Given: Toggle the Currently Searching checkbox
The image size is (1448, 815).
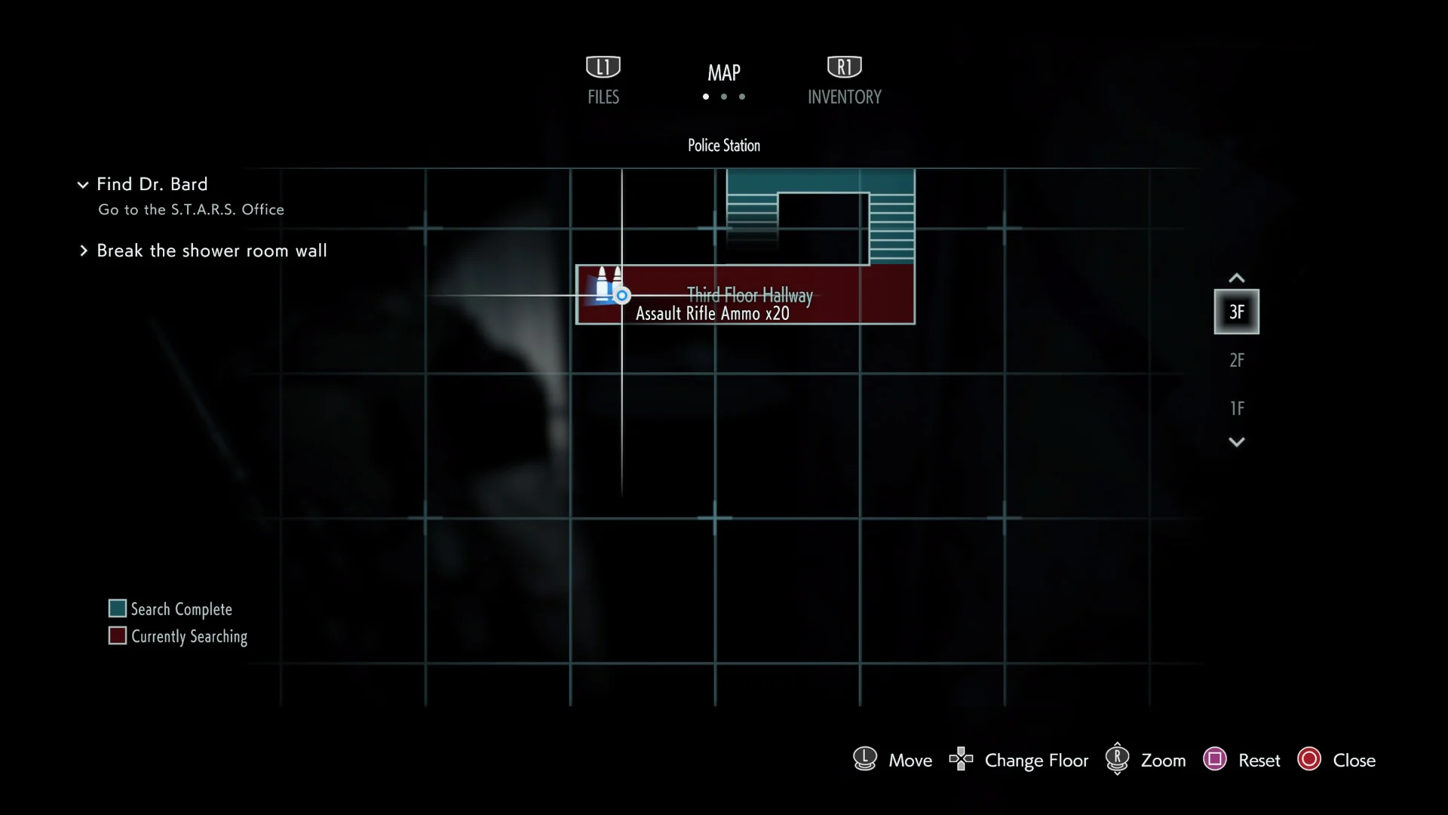Looking at the screenshot, I should tap(116, 636).
